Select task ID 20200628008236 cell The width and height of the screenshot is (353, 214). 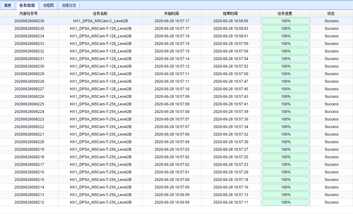pos(29,21)
